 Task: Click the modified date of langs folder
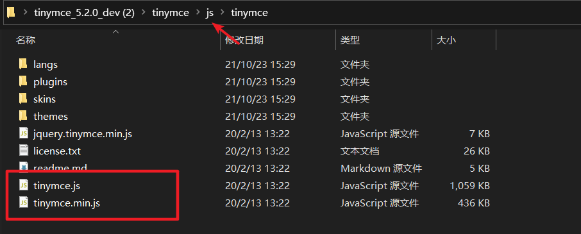tap(260, 64)
